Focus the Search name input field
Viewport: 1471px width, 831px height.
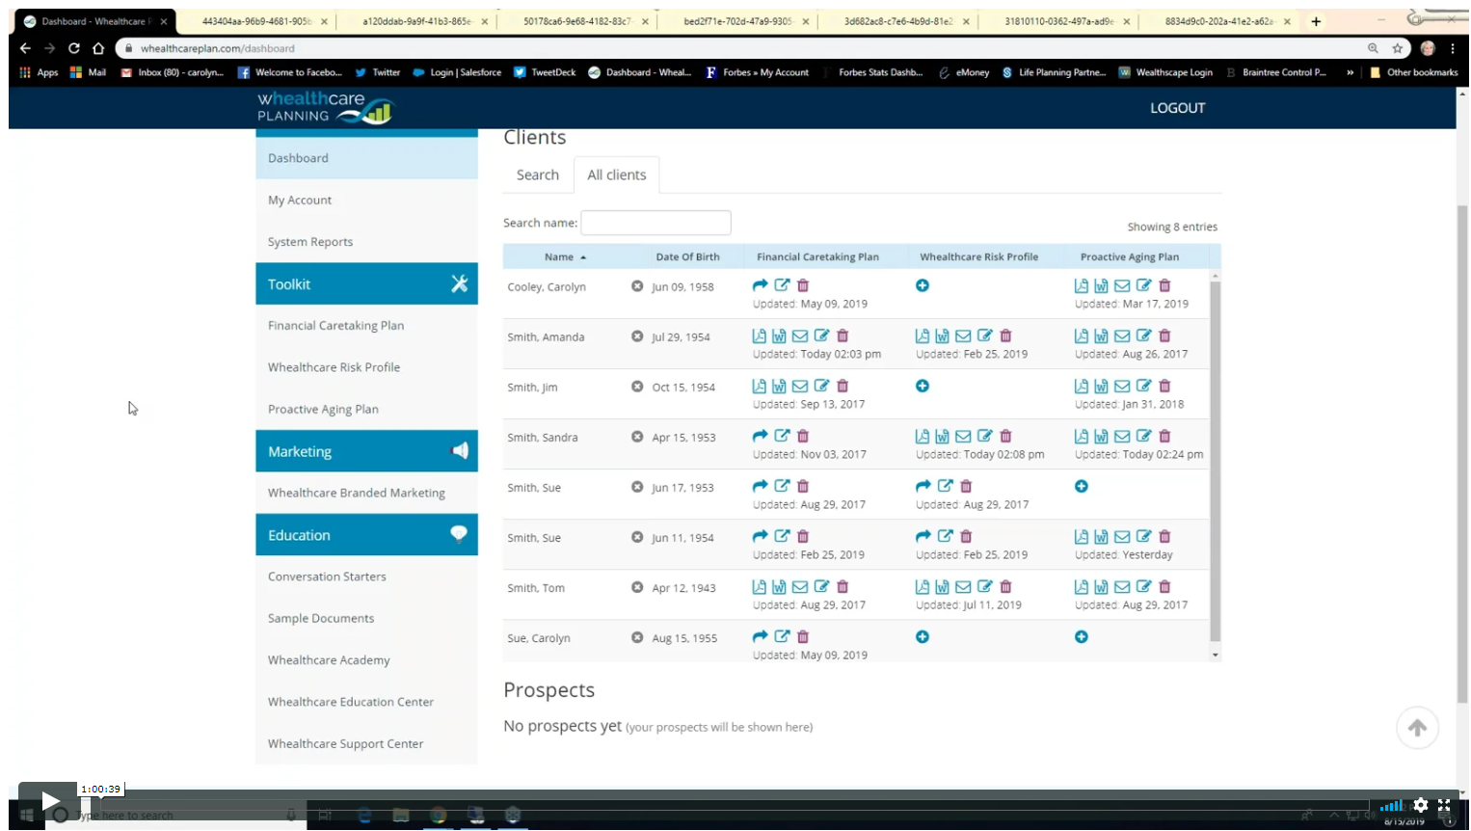tap(655, 224)
